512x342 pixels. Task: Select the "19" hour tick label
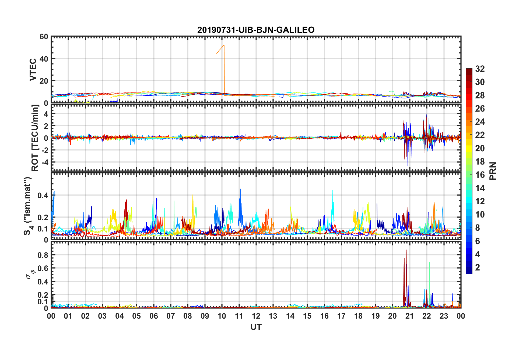coord(376,316)
